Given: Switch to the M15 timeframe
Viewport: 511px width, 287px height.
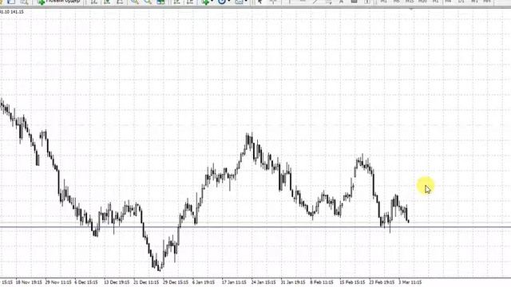Looking at the screenshot, I should coord(410,2).
